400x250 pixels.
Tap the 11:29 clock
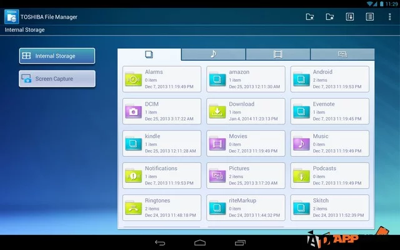tap(392, 4)
